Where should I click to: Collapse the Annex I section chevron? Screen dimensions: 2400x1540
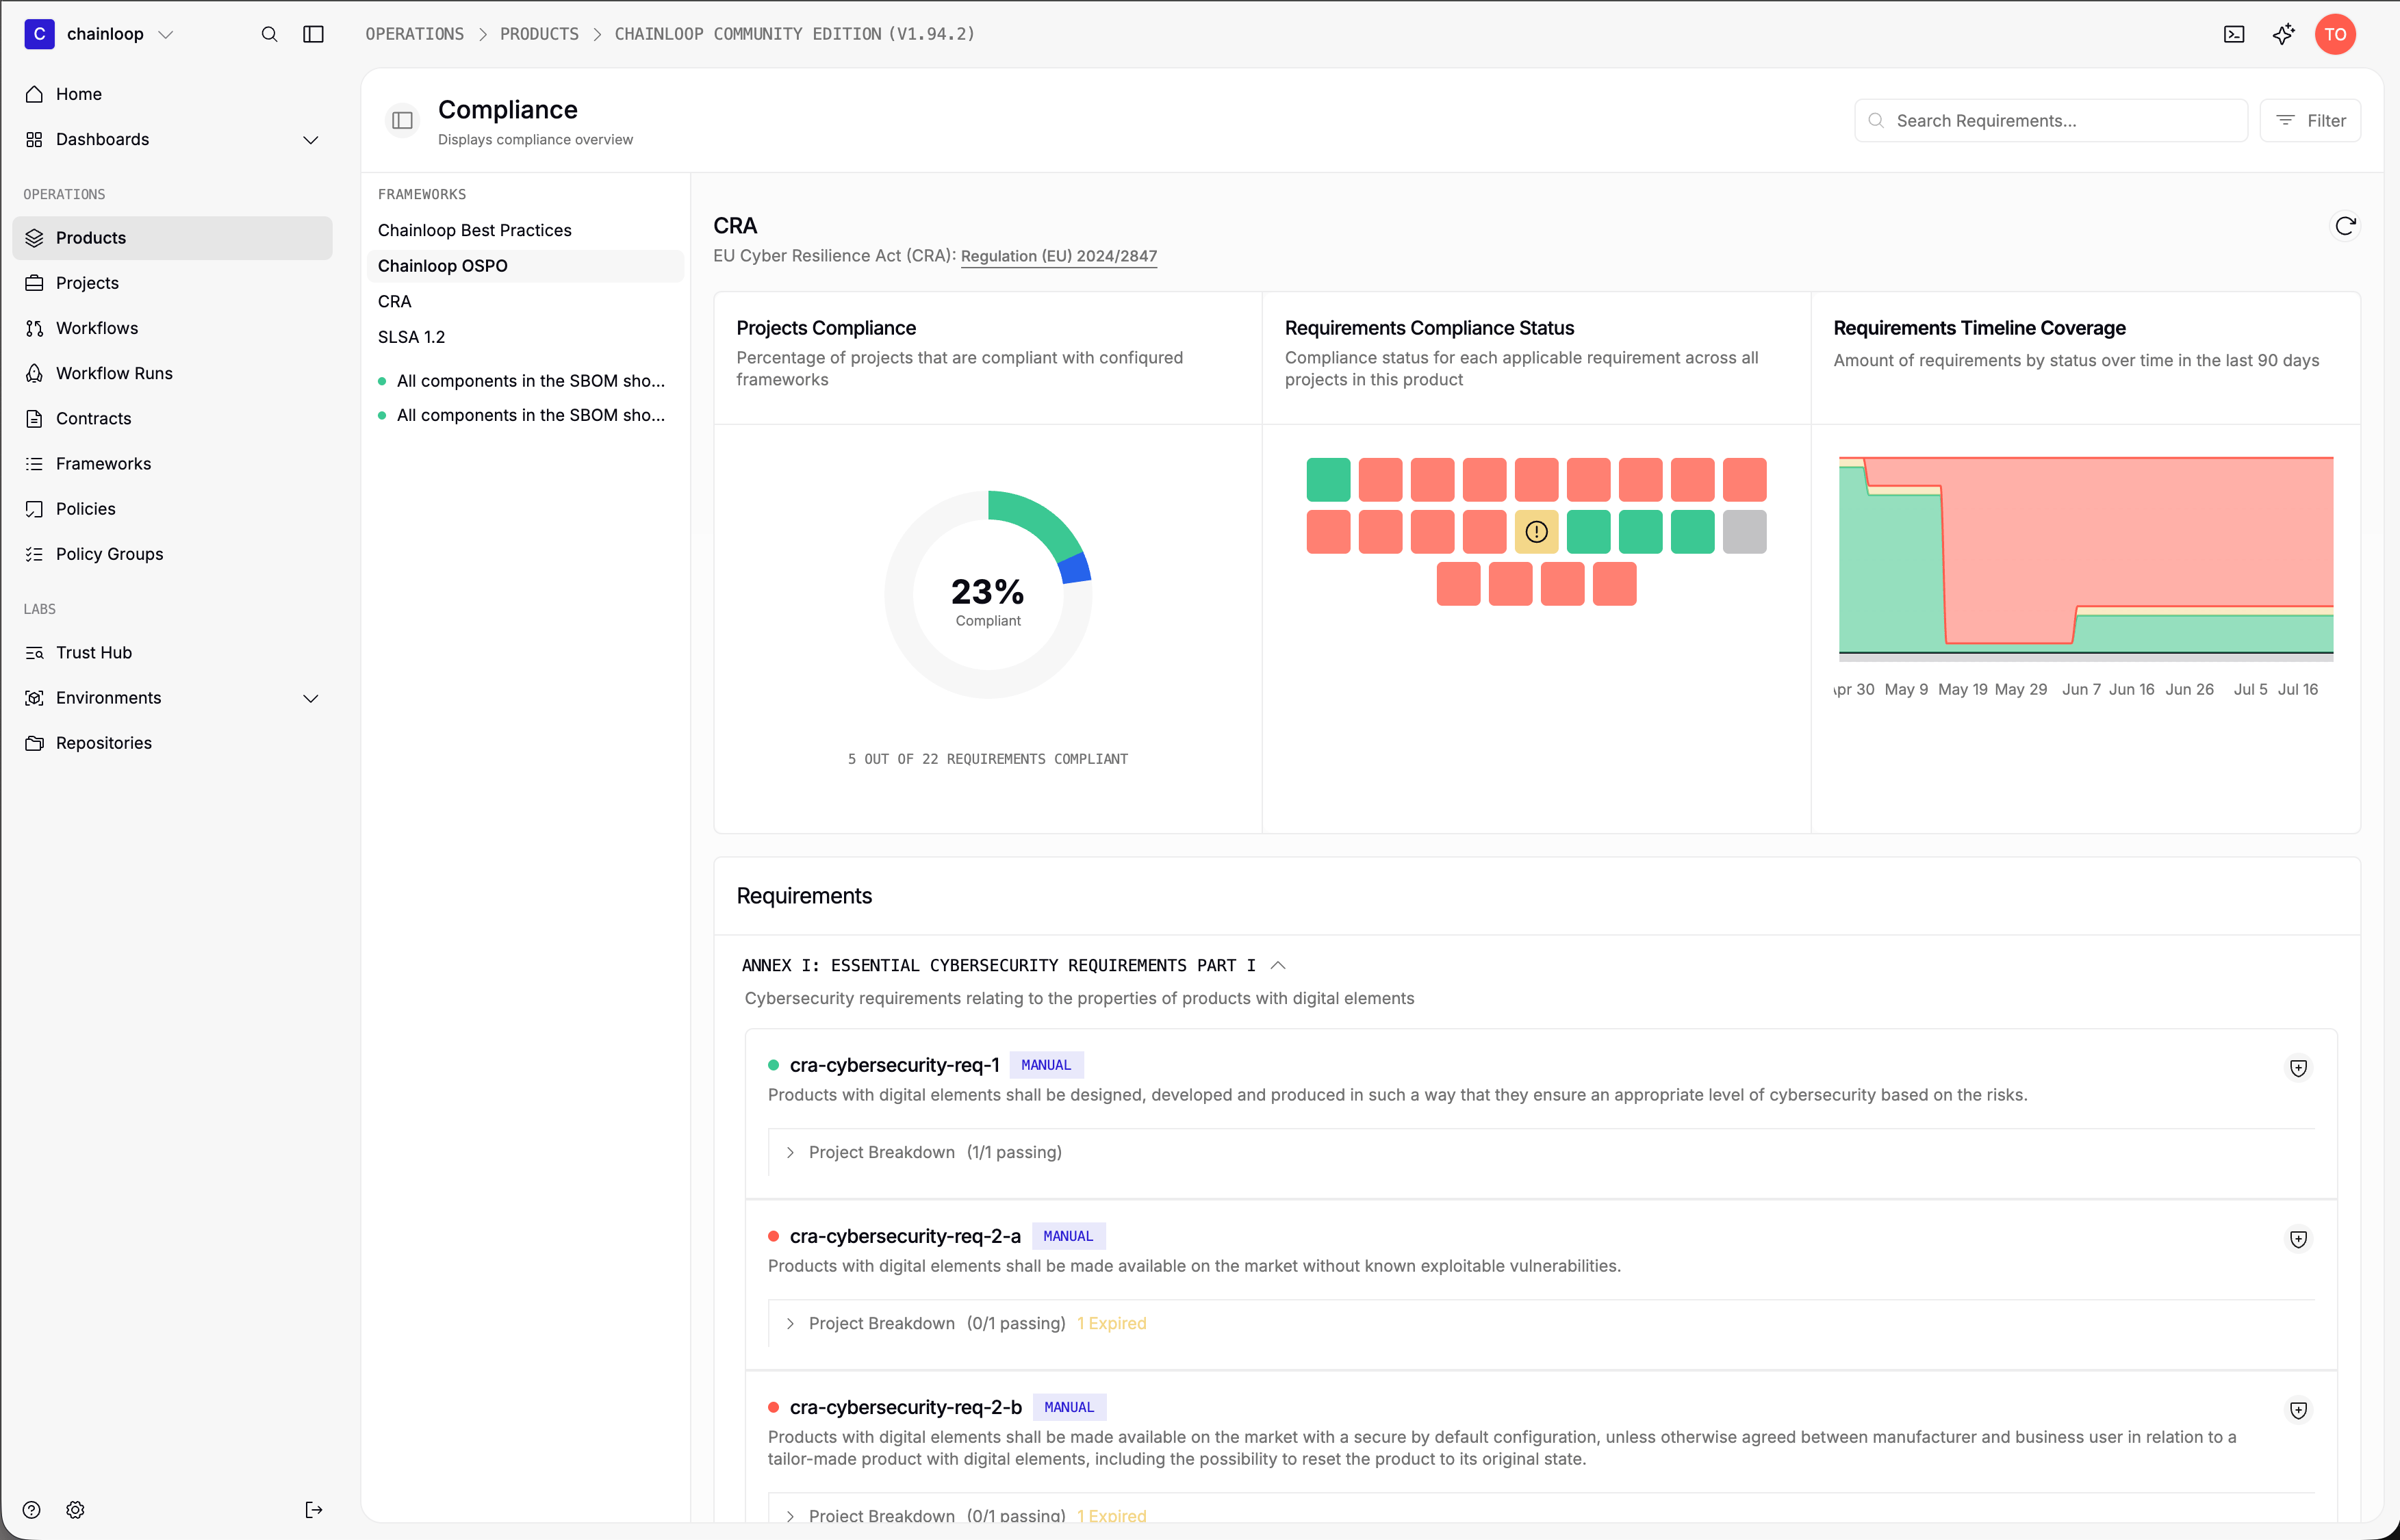[1277, 965]
